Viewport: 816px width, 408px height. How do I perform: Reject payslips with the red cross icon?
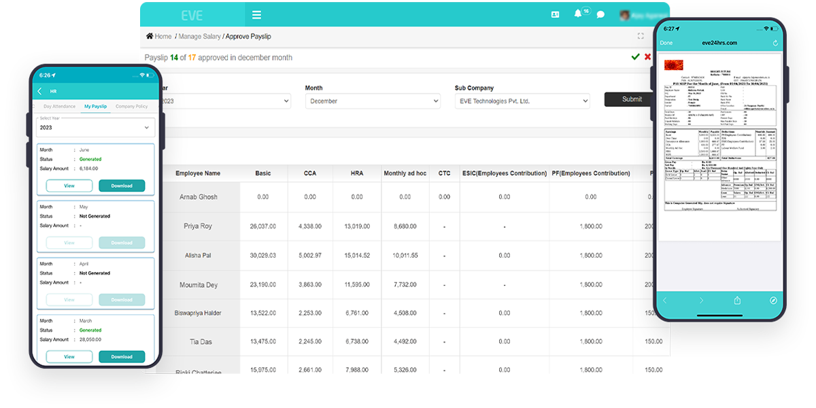coord(647,57)
